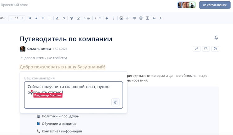Click heading «Добро пожаловать в нашу Базу знаний!»
Image resolution: width=233 pixels, height=135 pixels.
pos(62,67)
